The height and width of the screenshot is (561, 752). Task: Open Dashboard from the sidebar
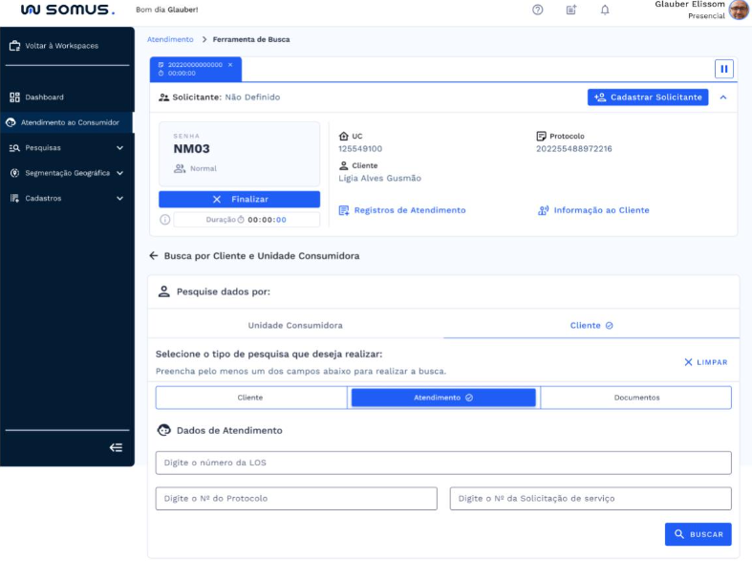pyautogui.click(x=44, y=97)
